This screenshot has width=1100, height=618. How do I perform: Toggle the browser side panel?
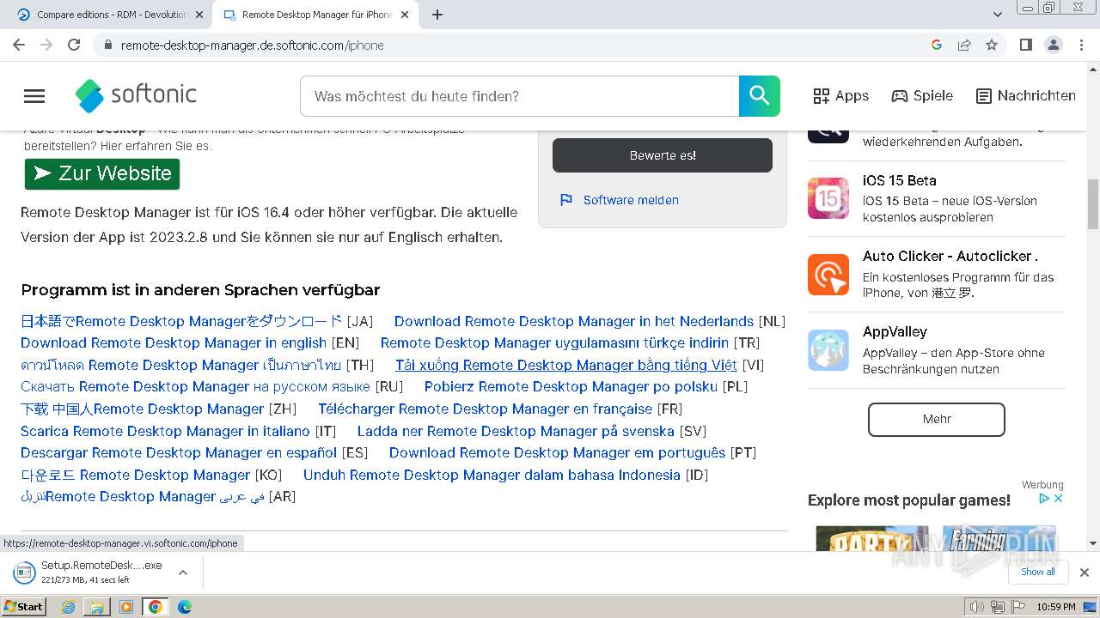pos(1025,45)
